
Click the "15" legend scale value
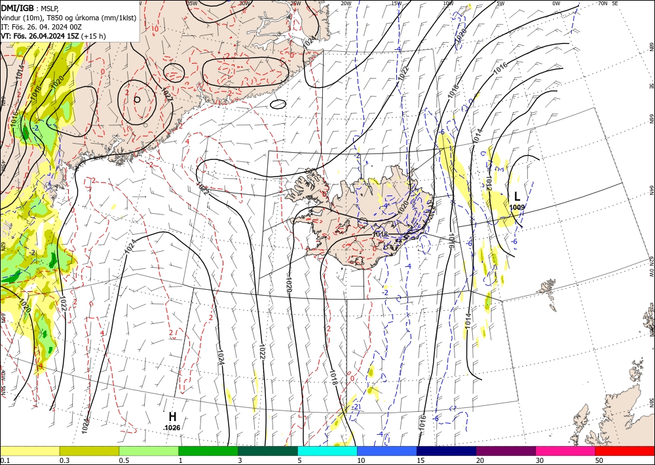[x=421, y=460]
